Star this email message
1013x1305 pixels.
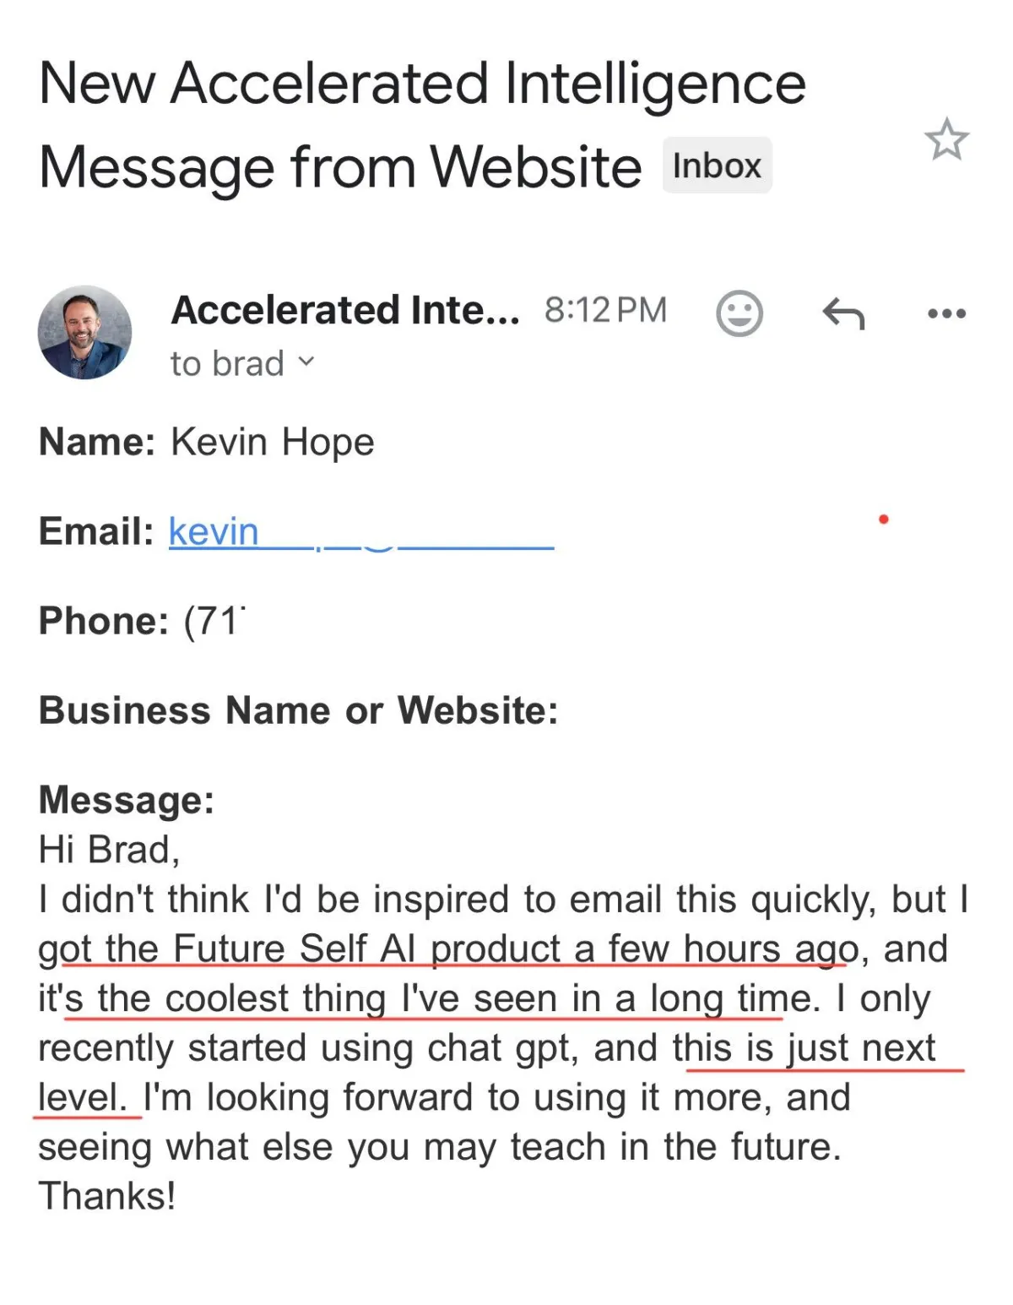click(x=946, y=139)
